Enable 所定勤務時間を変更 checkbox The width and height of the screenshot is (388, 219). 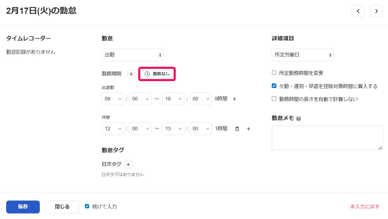274,73
